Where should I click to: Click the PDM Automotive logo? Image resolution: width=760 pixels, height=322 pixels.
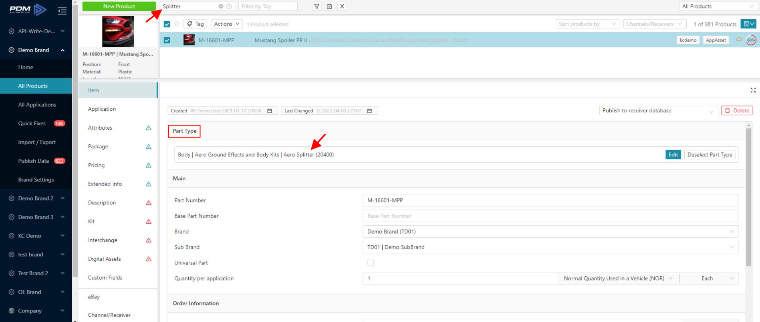28,10
